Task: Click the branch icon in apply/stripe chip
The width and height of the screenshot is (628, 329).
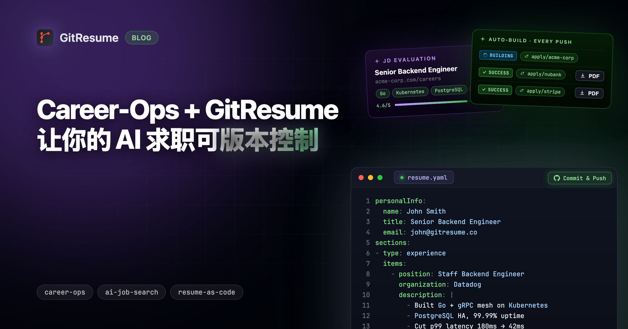Action: tap(522, 91)
